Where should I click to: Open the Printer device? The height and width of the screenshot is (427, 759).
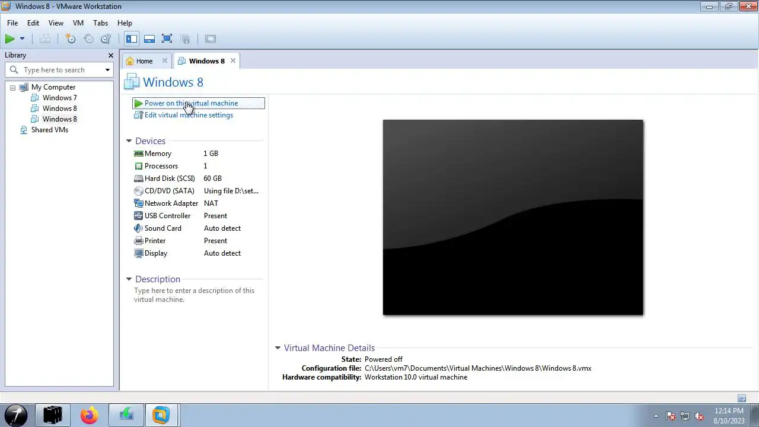[x=155, y=241]
